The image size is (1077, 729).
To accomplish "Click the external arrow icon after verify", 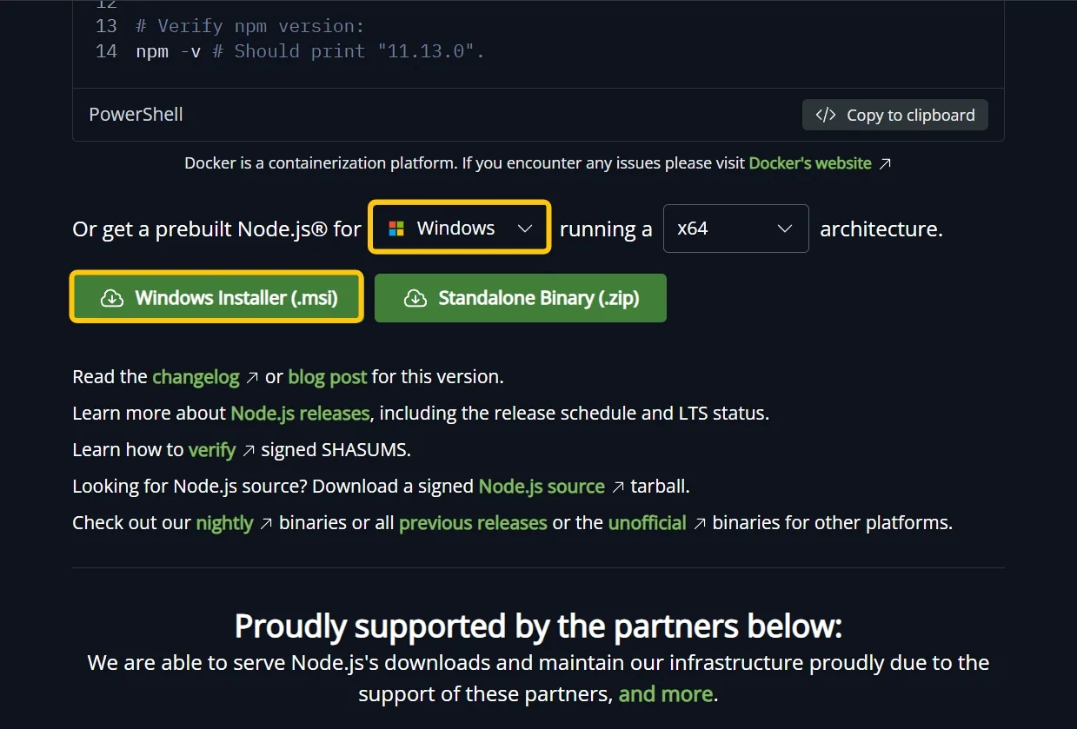I will (x=249, y=451).
